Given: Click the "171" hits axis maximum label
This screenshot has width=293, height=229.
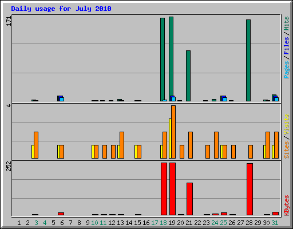Looking at the screenshot, I should click(x=9, y=21).
